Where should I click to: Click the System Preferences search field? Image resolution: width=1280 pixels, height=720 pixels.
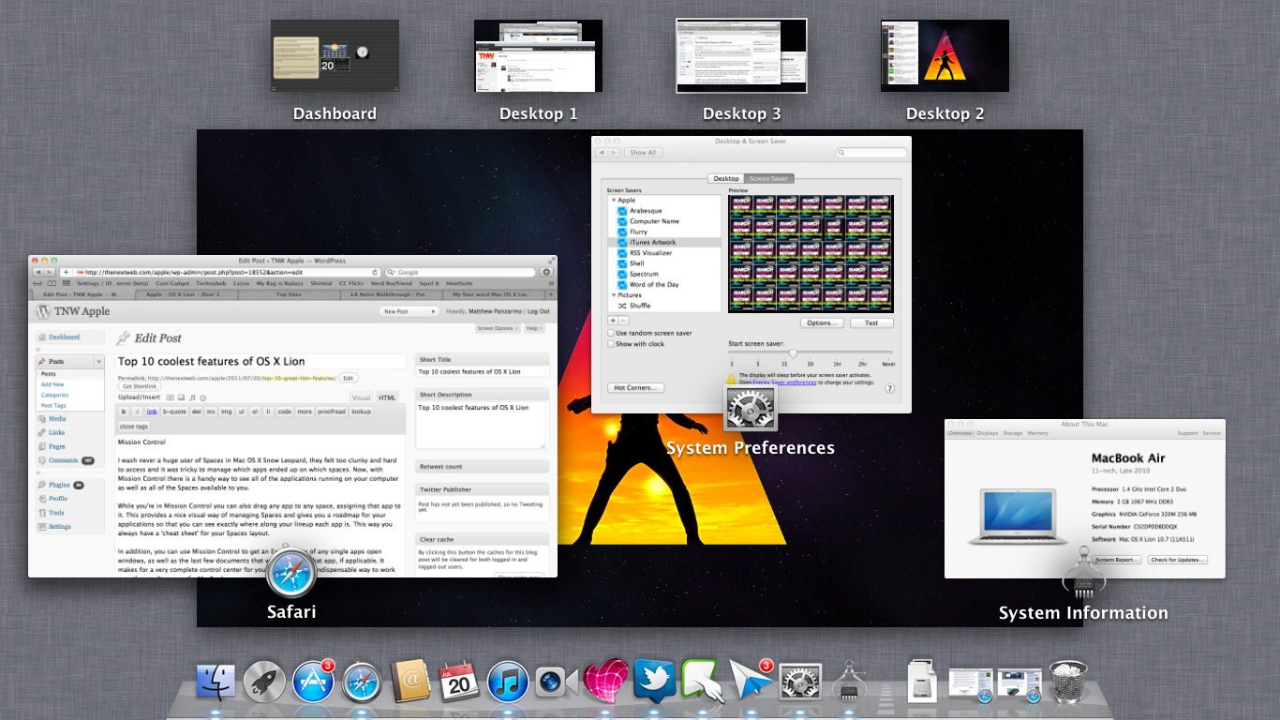pos(871,152)
